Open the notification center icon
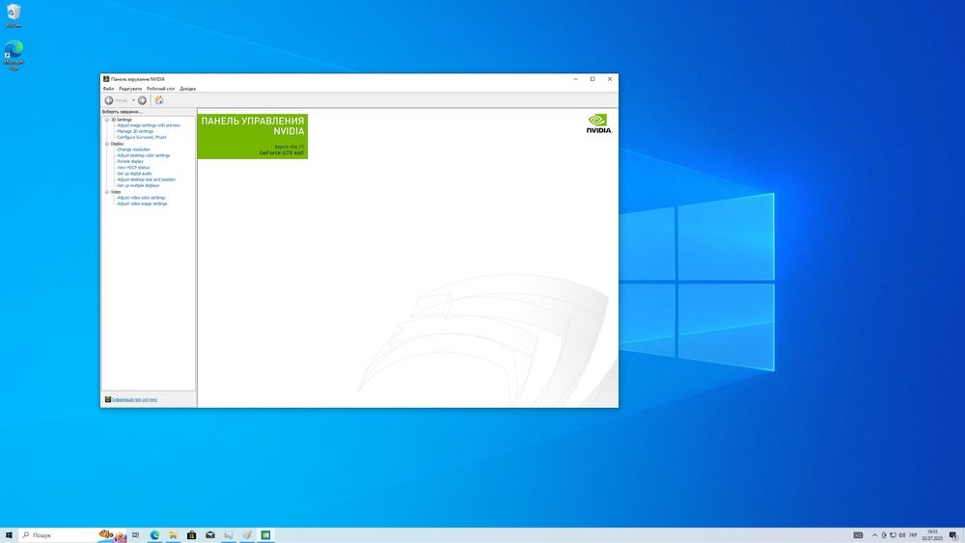The height and width of the screenshot is (543, 965). pos(953,535)
